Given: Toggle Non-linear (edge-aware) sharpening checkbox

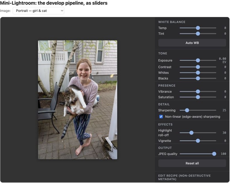Looking at the screenshot, I should (x=161, y=117).
